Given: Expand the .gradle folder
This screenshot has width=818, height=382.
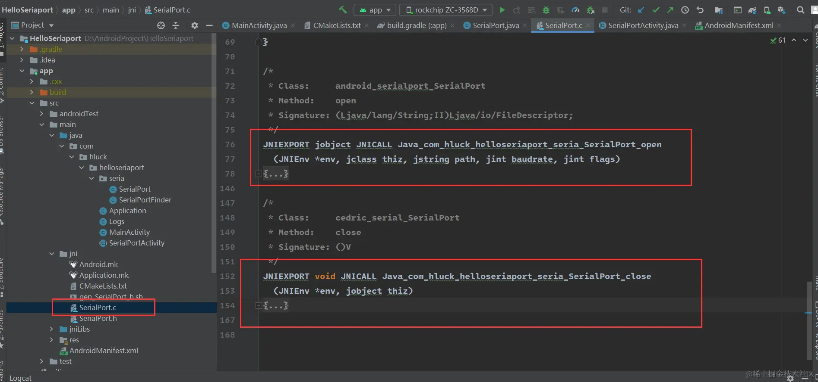Looking at the screenshot, I should (x=22, y=49).
